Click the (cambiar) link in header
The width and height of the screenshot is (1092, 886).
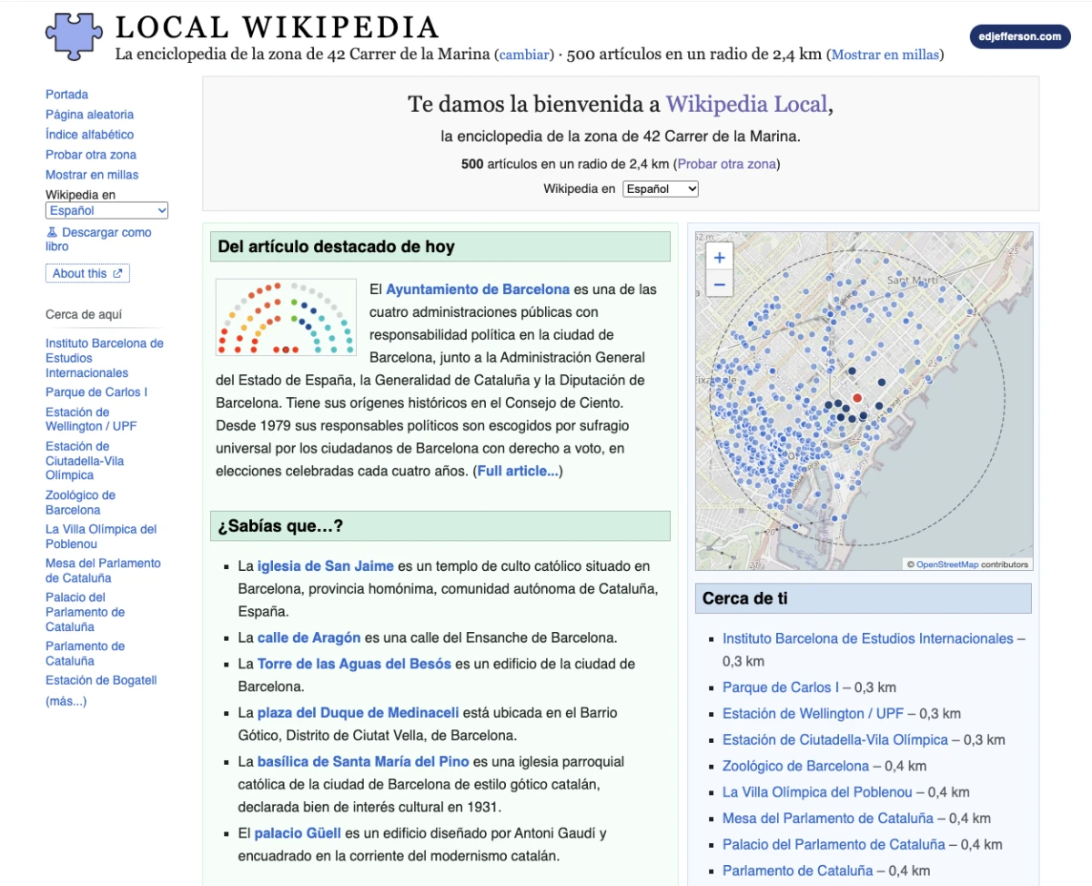tap(524, 55)
